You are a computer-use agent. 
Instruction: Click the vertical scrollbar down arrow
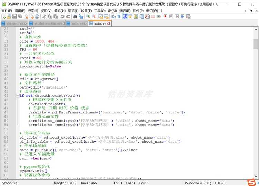(x=256, y=176)
